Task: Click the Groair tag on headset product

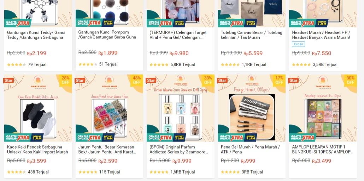Action: (298, 44)
